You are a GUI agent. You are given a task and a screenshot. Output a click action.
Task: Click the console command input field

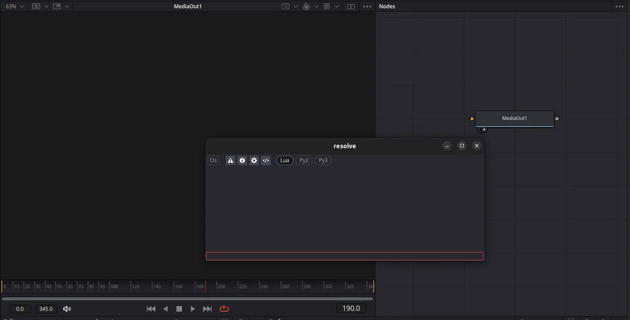click(x=345, y=256)
